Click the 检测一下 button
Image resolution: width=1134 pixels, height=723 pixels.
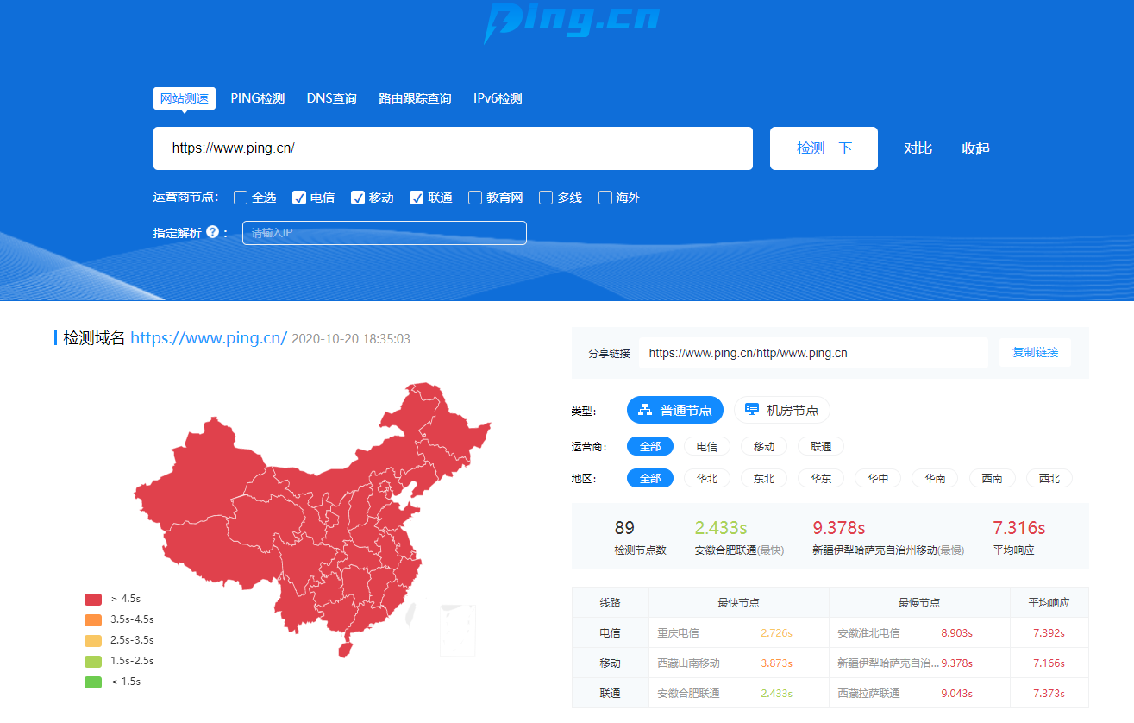tap(824, 148)
